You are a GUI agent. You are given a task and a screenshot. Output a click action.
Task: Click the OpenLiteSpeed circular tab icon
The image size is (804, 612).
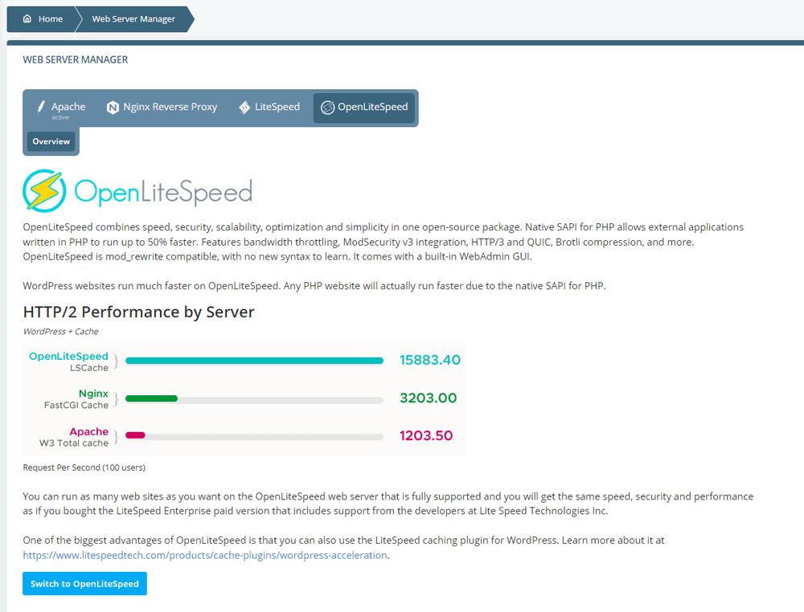[x=327, y=108]
